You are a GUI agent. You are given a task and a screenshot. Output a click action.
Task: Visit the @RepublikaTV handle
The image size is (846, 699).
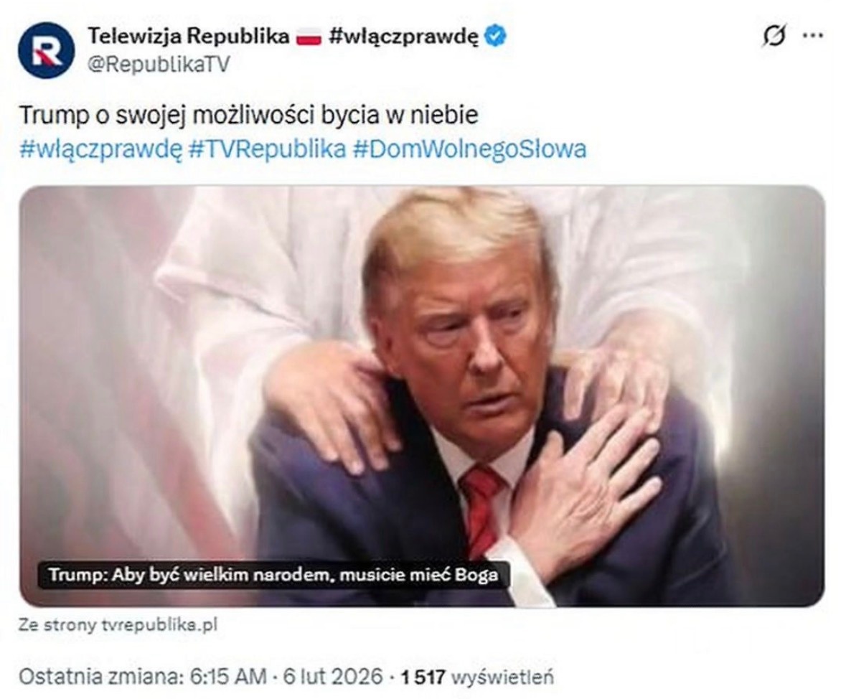point(159,65)
